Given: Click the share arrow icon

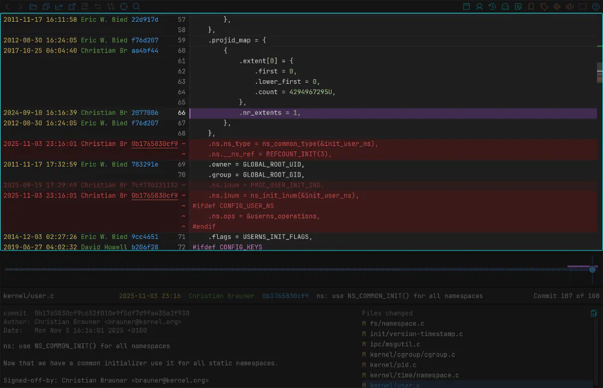Looking at the screenshot, I should pyautogui.click(x=59, y=7).
